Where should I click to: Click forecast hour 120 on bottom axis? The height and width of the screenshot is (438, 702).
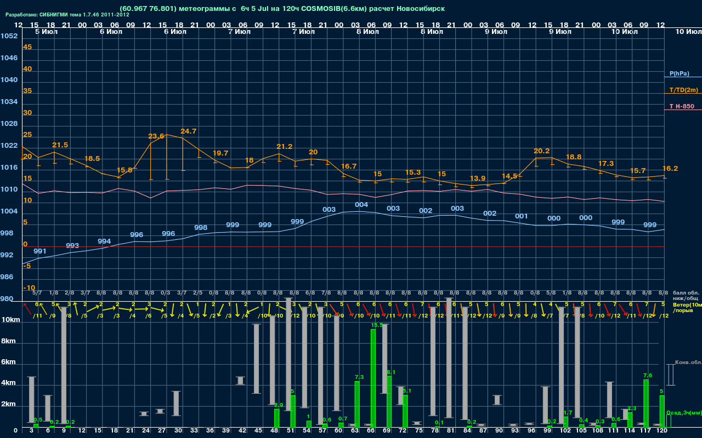661,431
